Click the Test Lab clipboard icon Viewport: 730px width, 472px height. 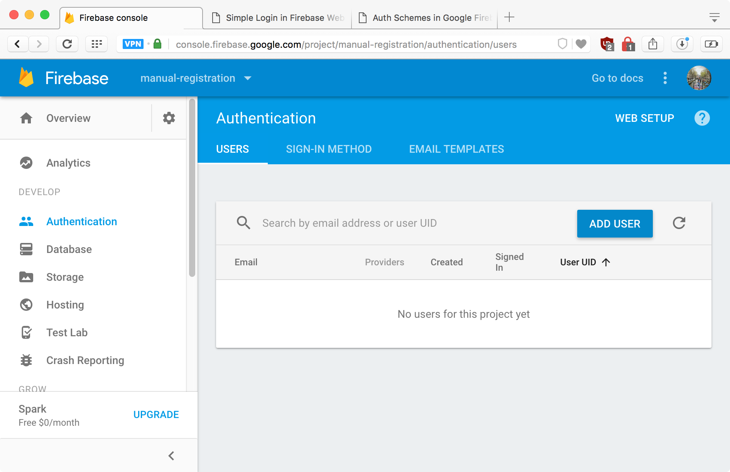click(x=26, y=332)
